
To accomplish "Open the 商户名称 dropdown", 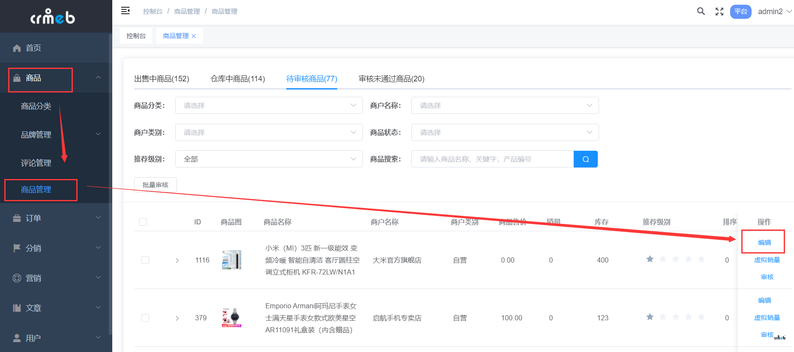I will (x=505, y=105).
